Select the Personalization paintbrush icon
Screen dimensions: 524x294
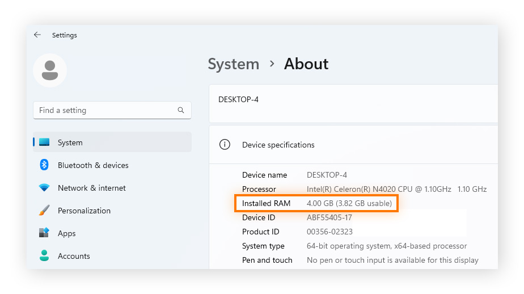44,211
